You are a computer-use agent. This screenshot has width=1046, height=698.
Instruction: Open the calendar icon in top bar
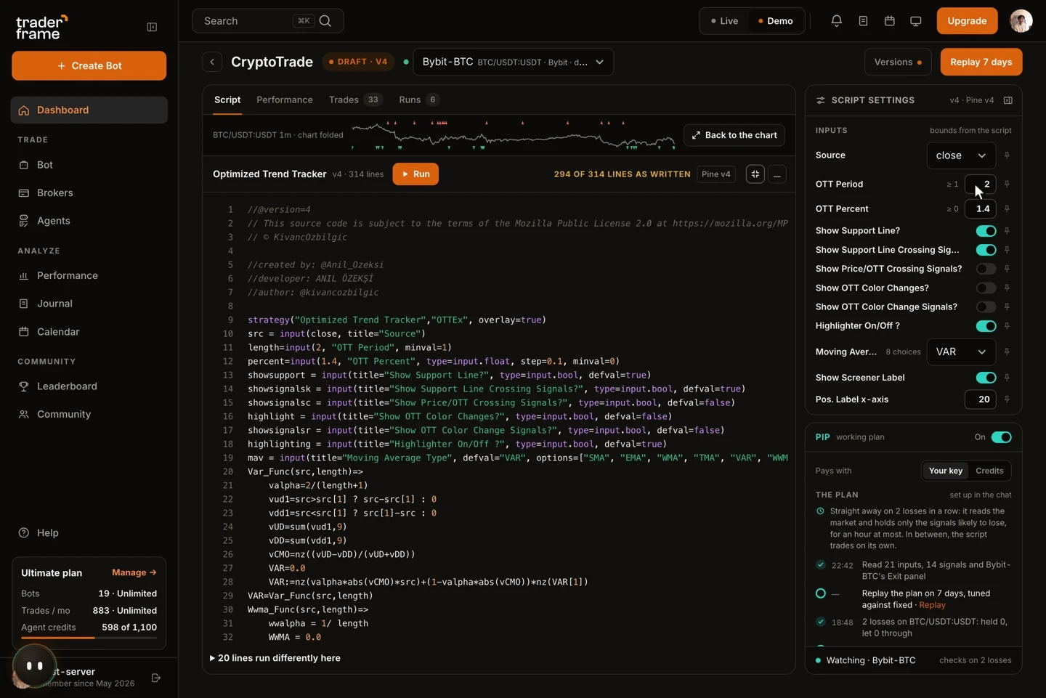(x=889, y=21)
